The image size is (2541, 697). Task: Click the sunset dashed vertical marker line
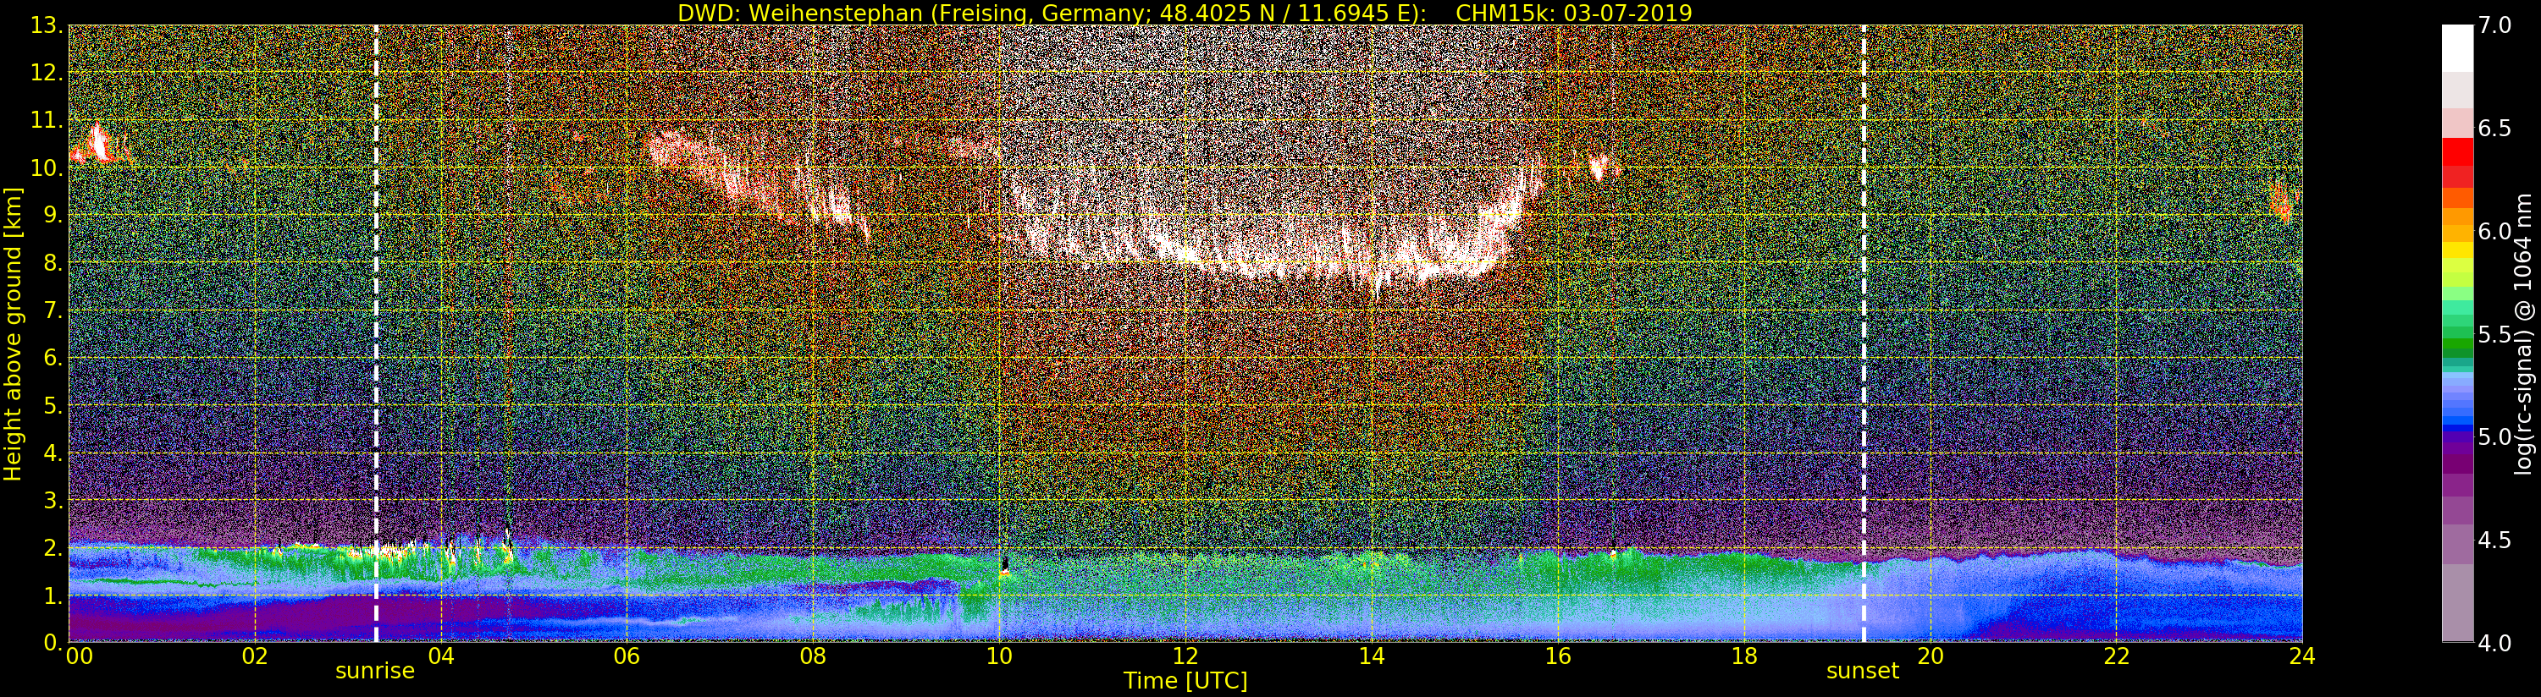1864,333
